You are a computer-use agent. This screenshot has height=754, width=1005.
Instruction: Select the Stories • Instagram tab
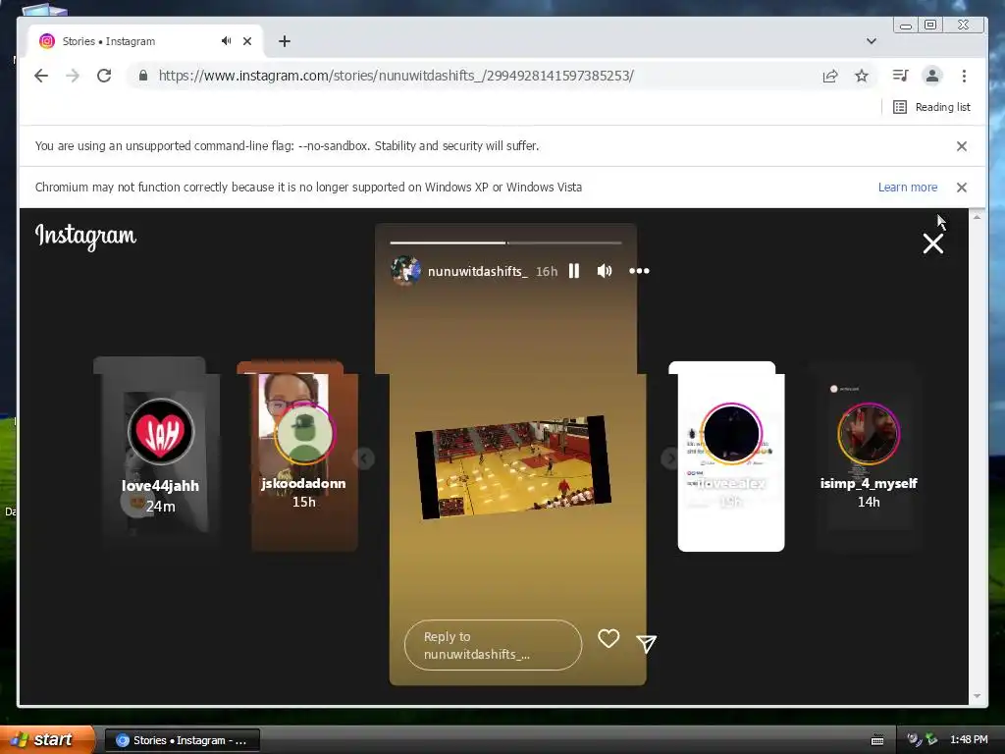click(145, 41)
